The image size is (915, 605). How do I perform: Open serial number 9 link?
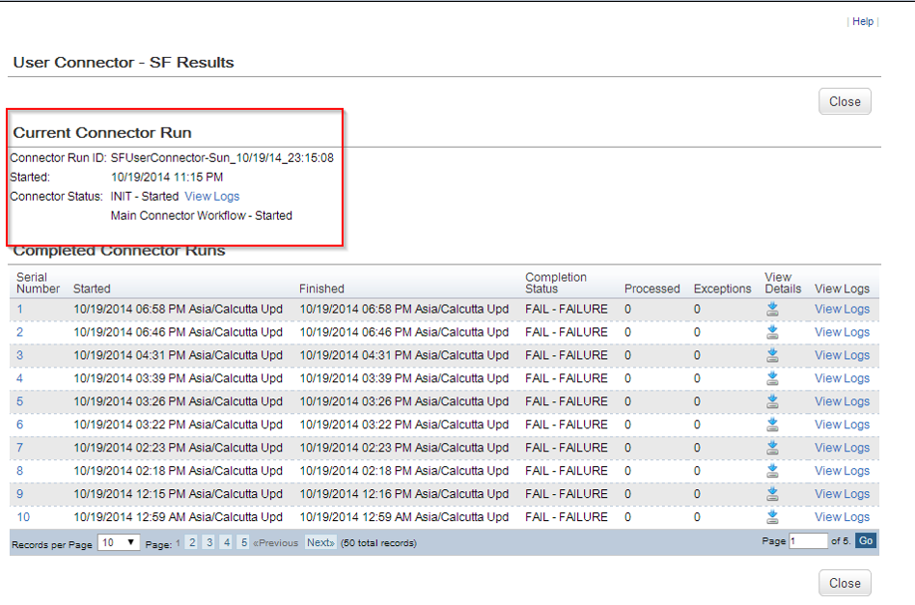[20, 494]
